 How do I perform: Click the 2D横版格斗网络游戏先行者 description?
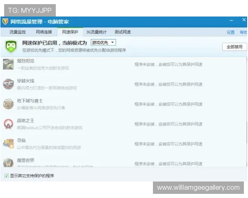41,108
